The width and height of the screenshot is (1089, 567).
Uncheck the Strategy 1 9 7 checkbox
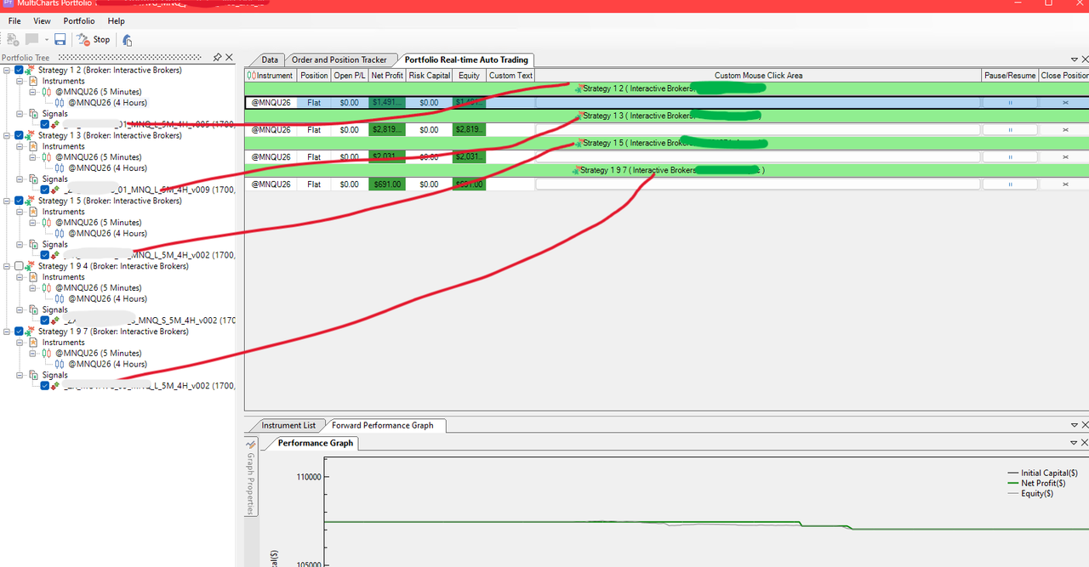click(x=19, y=332)
